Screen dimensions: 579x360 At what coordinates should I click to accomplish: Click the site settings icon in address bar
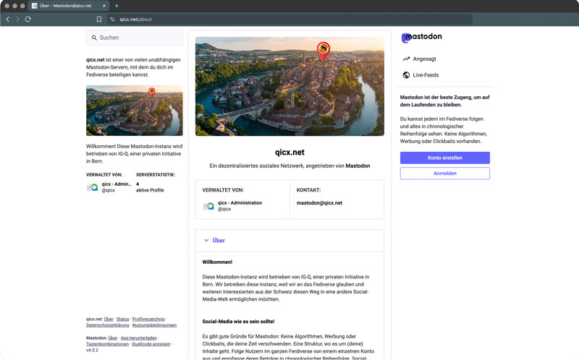[x=112, y=20]
